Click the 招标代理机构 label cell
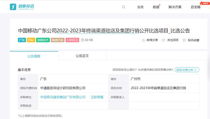The height and width of the screenshot is (119, 210). click(28, 88)
